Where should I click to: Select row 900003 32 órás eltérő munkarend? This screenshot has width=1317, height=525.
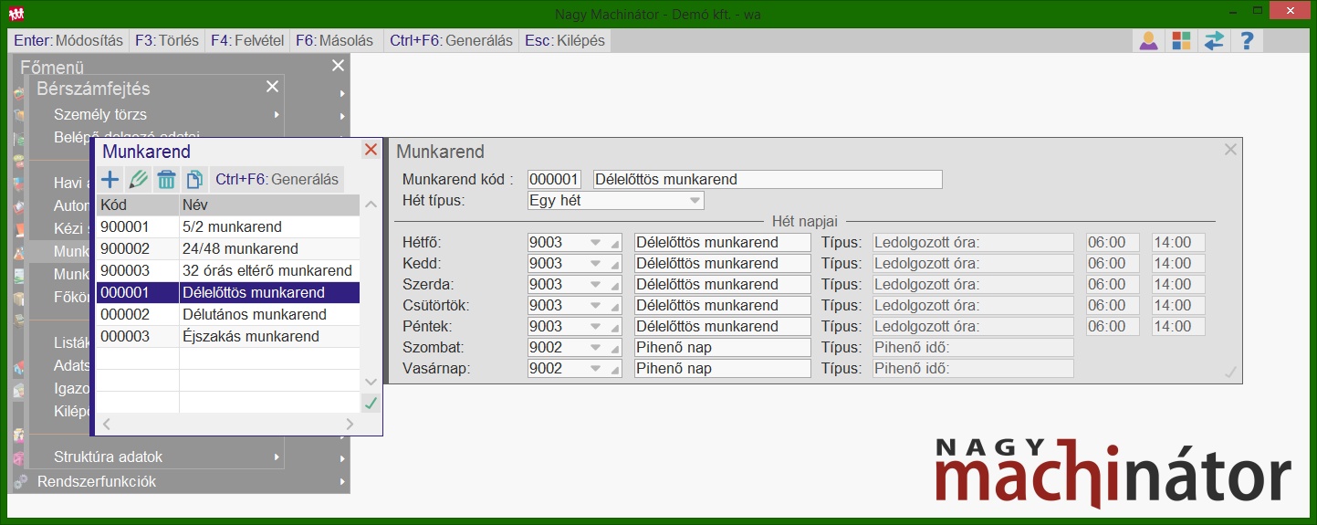pyautogui.click(x=228, y=270)
